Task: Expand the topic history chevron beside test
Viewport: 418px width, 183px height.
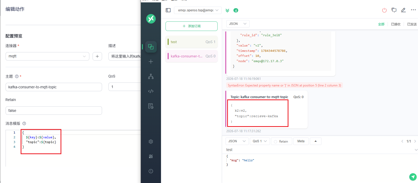Action: point(416,150)
